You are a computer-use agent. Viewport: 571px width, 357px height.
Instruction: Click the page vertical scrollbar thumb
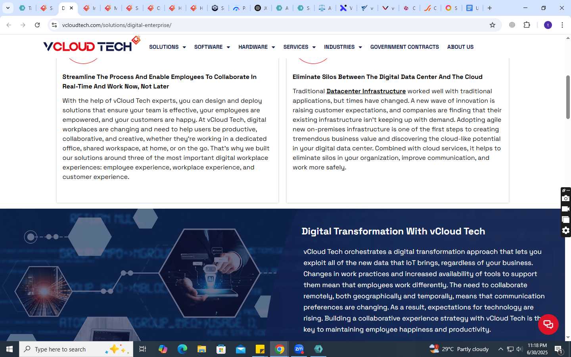pyautogui.click(x=568, y=97)
